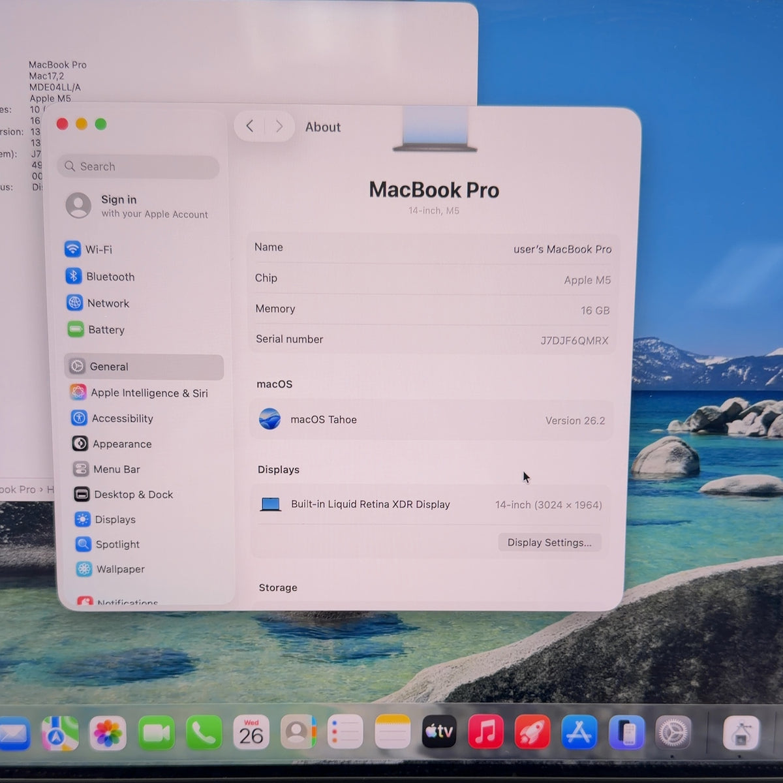Screen dimensions: 783x783
Task: Open Notes from the Dock
Action: pos(392,731)
